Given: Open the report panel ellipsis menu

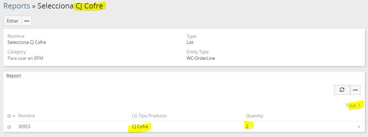Looking at the screenshot, I should [x=355, y=90].
